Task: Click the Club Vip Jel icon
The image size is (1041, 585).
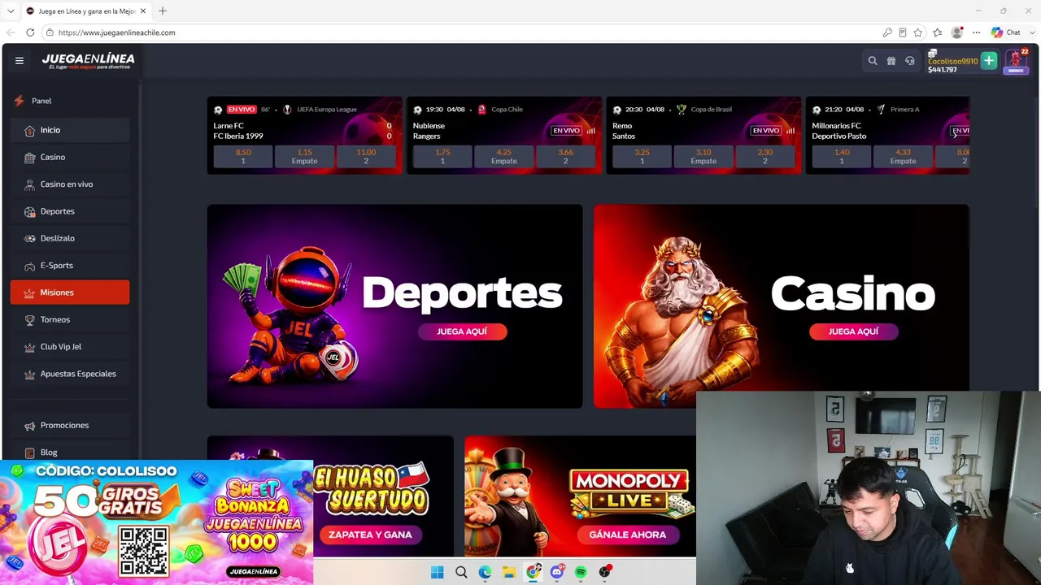Action: click(x=30, y=347)
